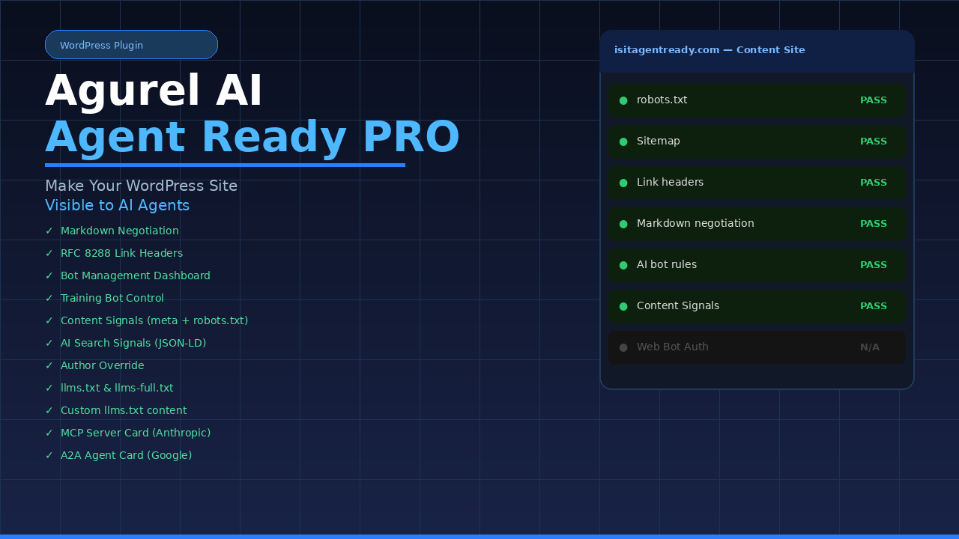The image size is (959, 539).
Task: Click the PASS status on AI bot rules row
Action: (x=874, y=265)
